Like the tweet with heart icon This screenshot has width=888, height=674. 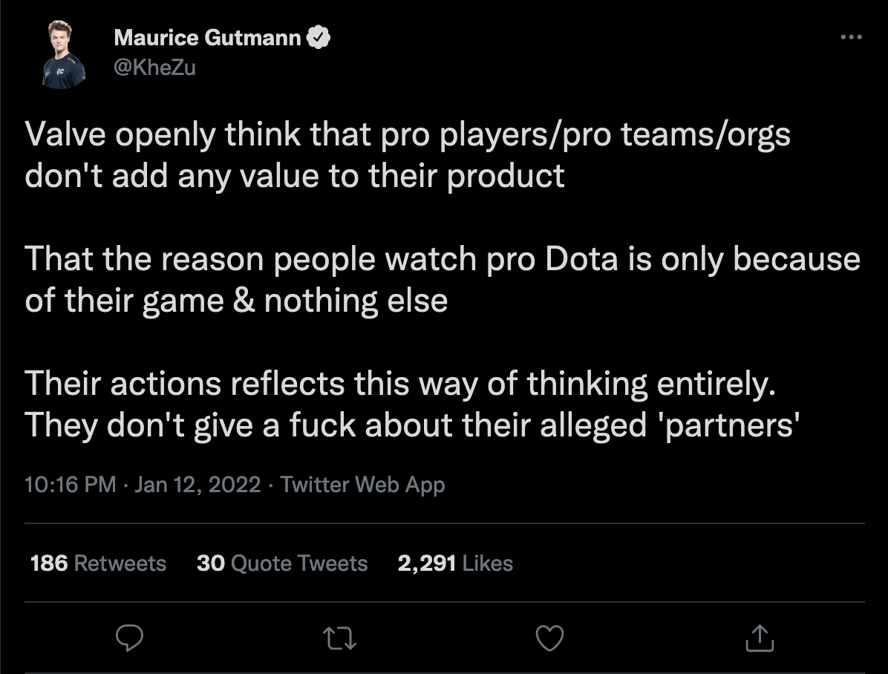point(549,638)
